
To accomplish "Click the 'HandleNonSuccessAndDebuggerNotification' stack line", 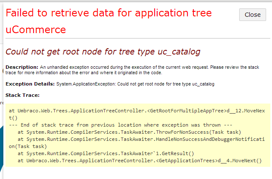I will coord(137,143).
